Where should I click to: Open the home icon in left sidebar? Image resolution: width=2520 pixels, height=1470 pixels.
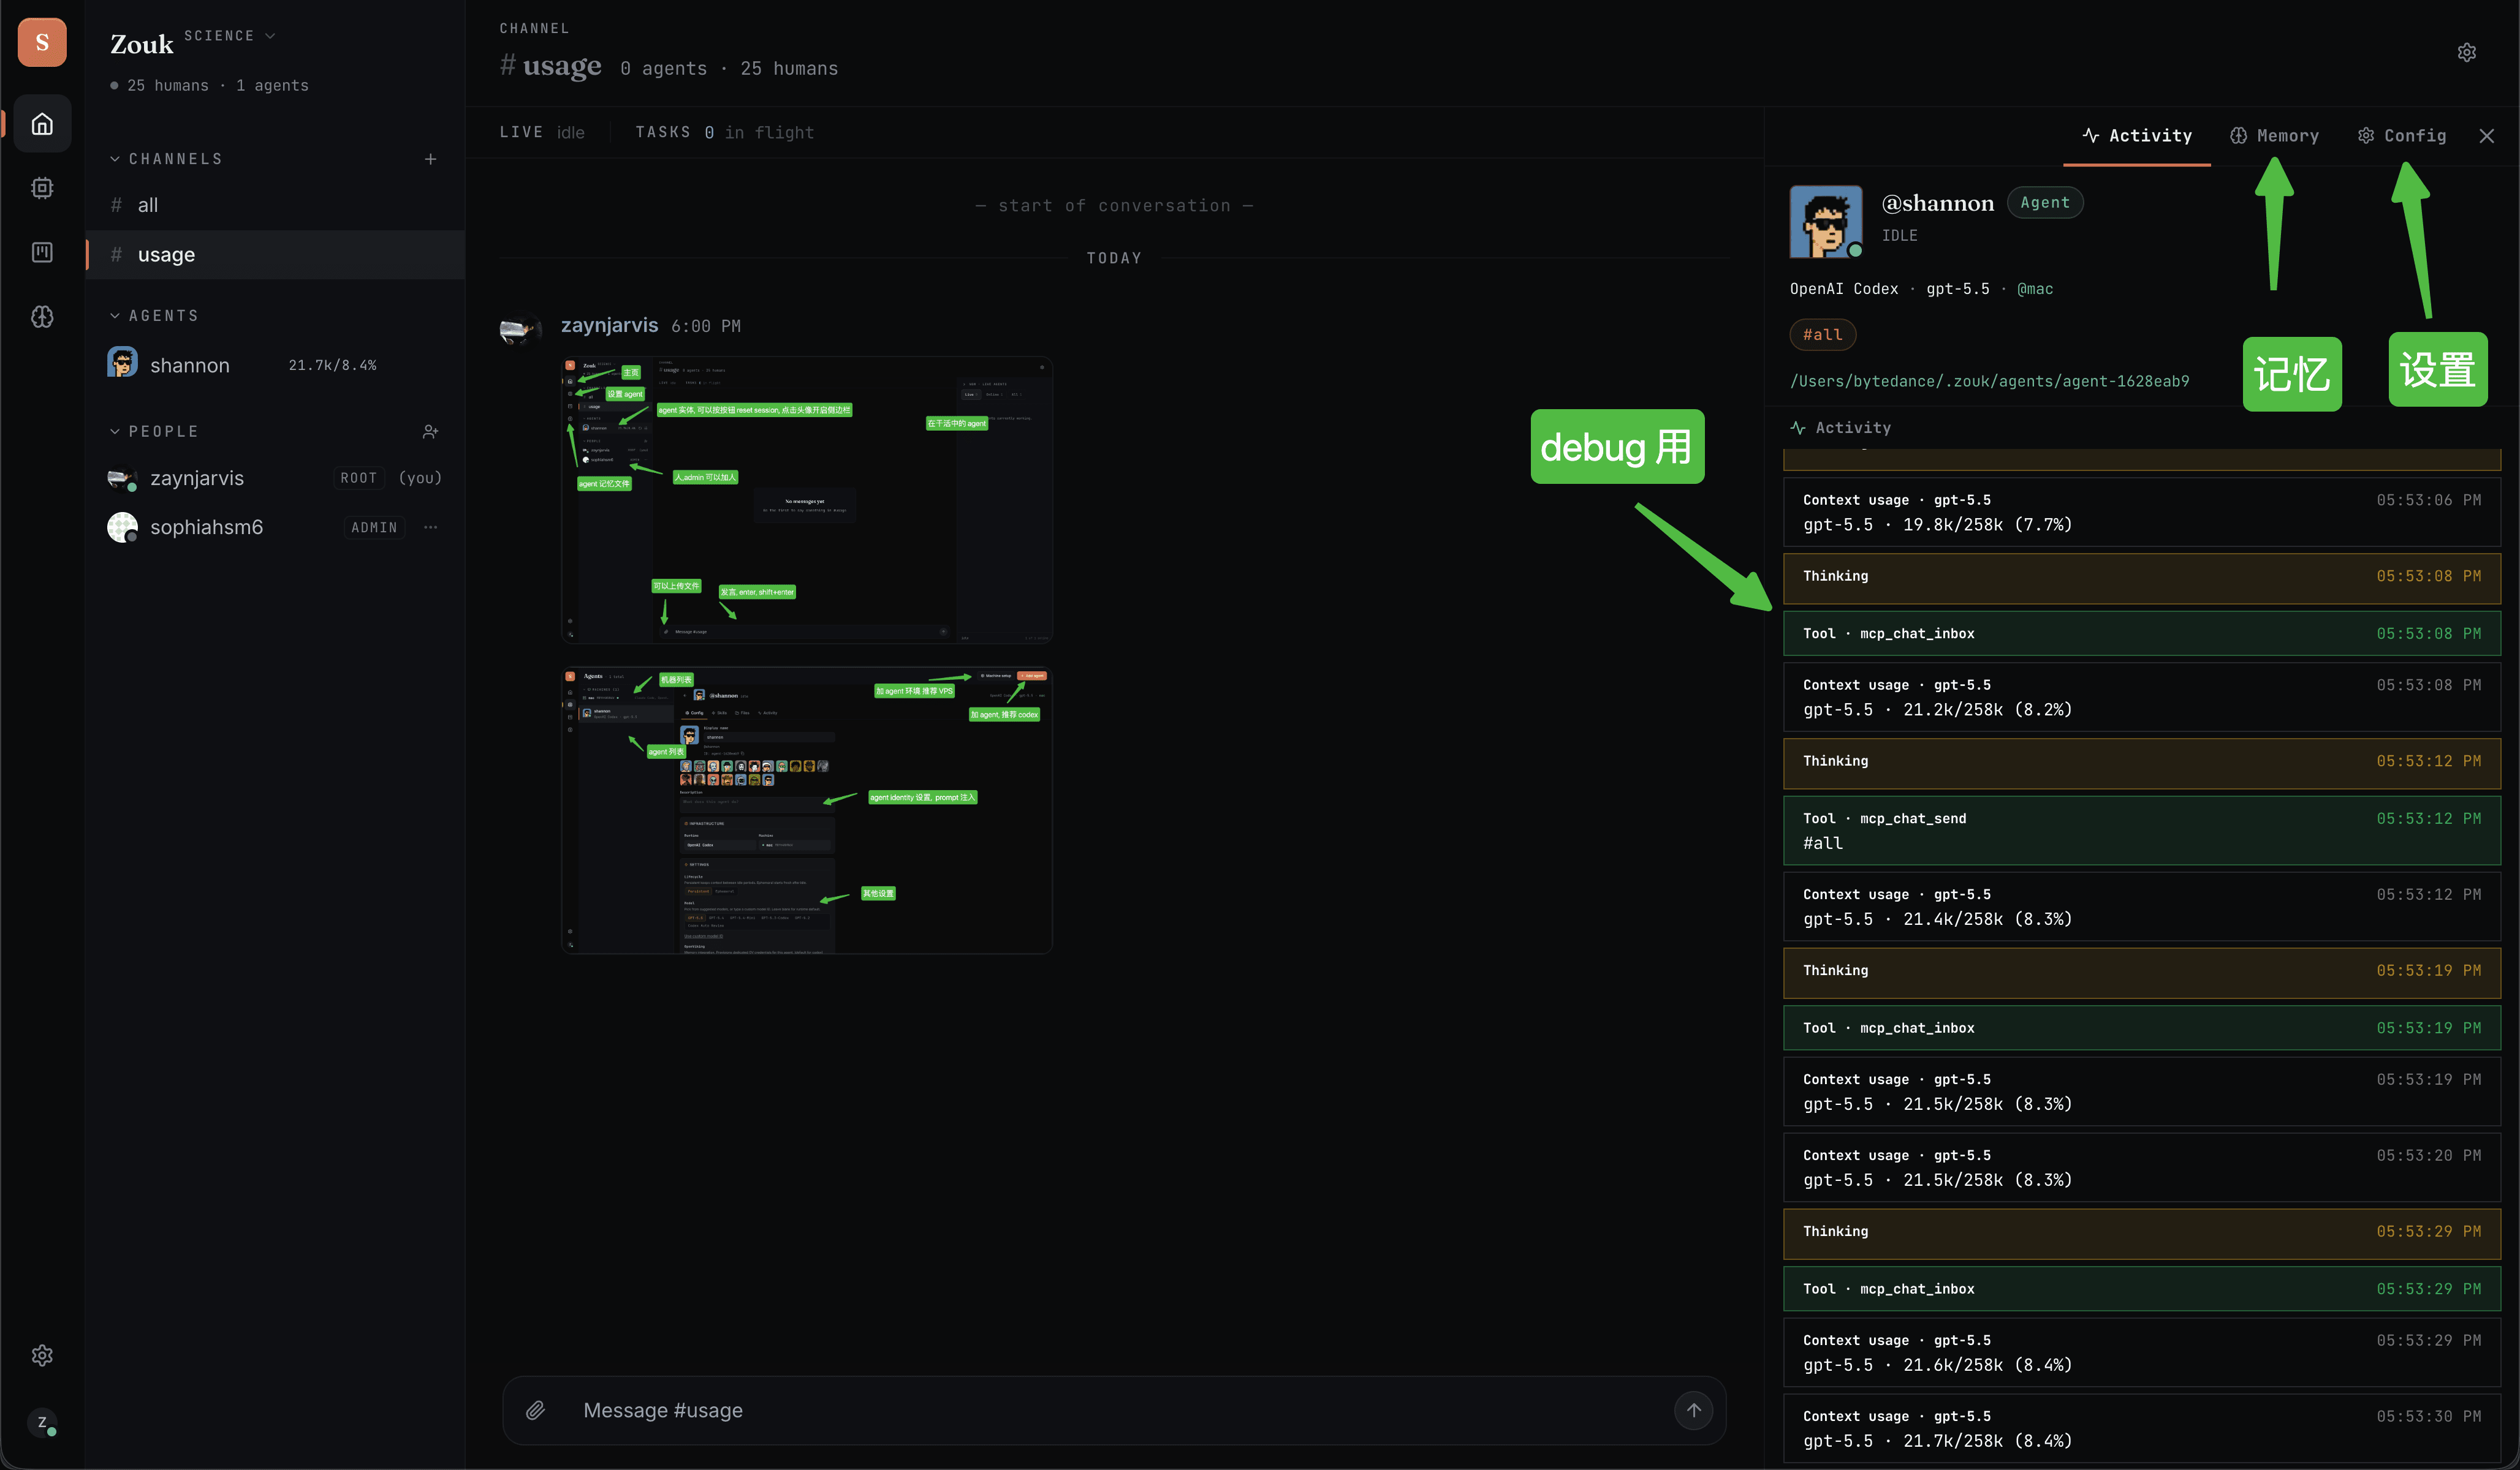tap(42, 124)
